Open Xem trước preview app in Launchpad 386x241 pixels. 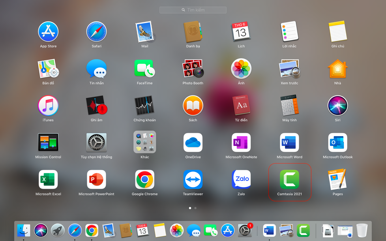289,69
